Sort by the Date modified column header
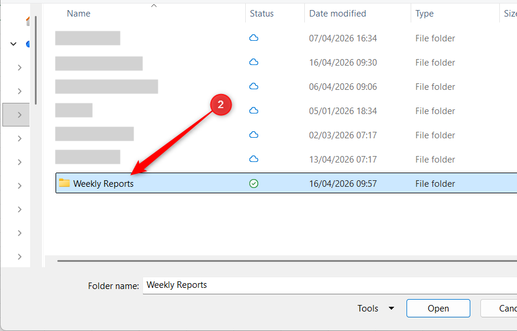 [x=337, y=14]
